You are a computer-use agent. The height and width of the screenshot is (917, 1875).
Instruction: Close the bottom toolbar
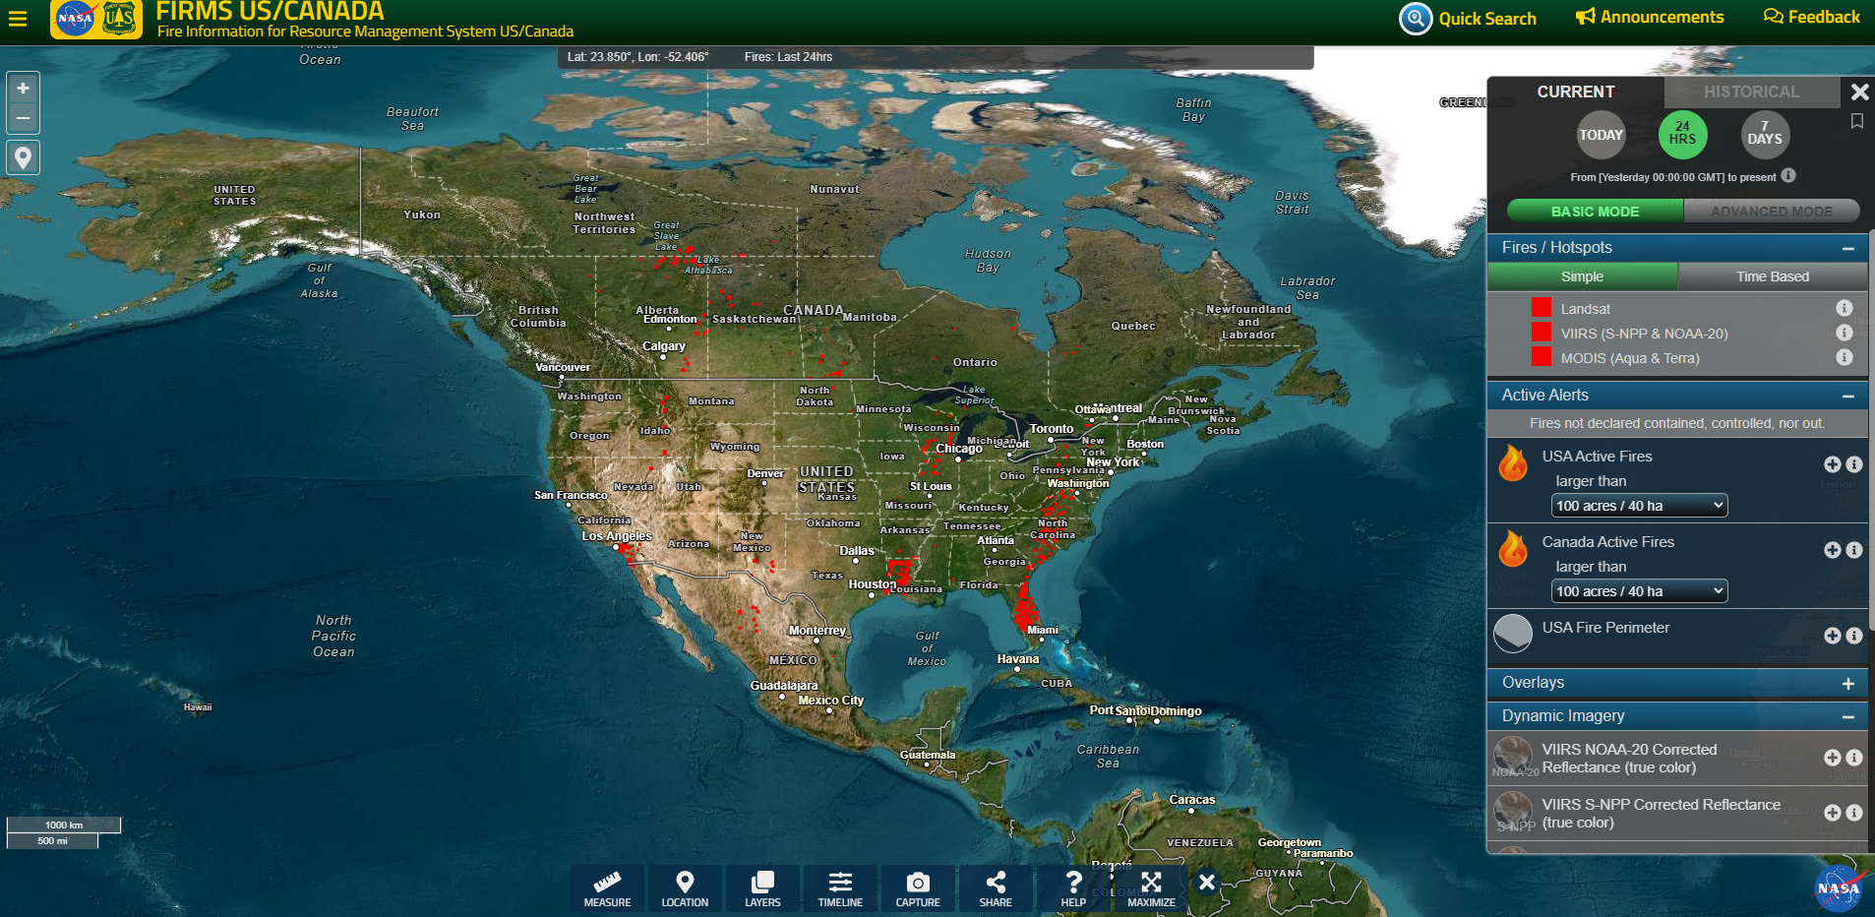pos(1207,883)
